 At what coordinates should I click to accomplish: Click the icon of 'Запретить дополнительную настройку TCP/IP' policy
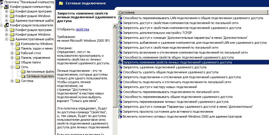click(x=120, y=33)
